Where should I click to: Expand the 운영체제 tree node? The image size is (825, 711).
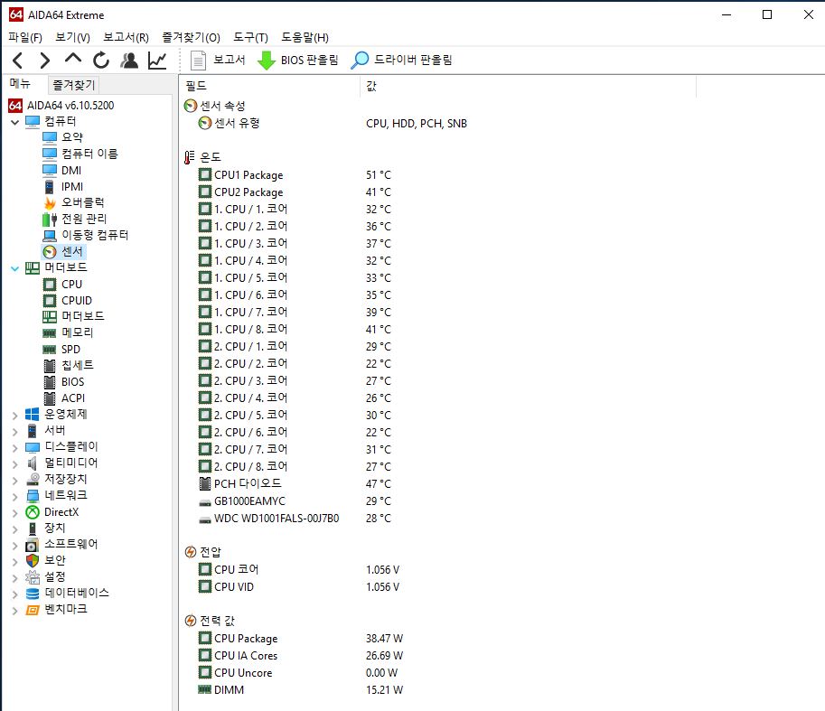pyautogui.click(x=14, y=415)
